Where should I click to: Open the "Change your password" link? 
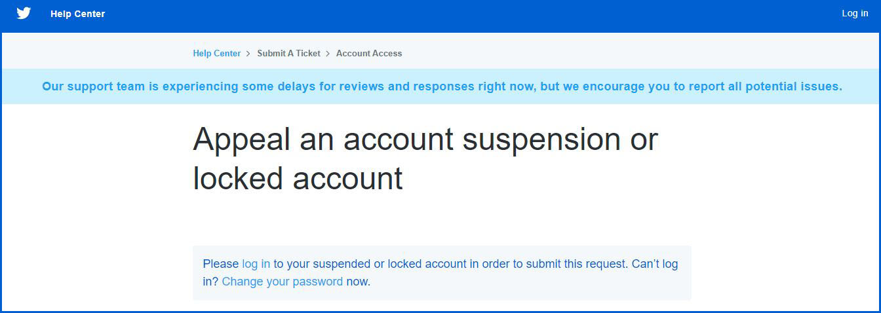tap(283, 282)
